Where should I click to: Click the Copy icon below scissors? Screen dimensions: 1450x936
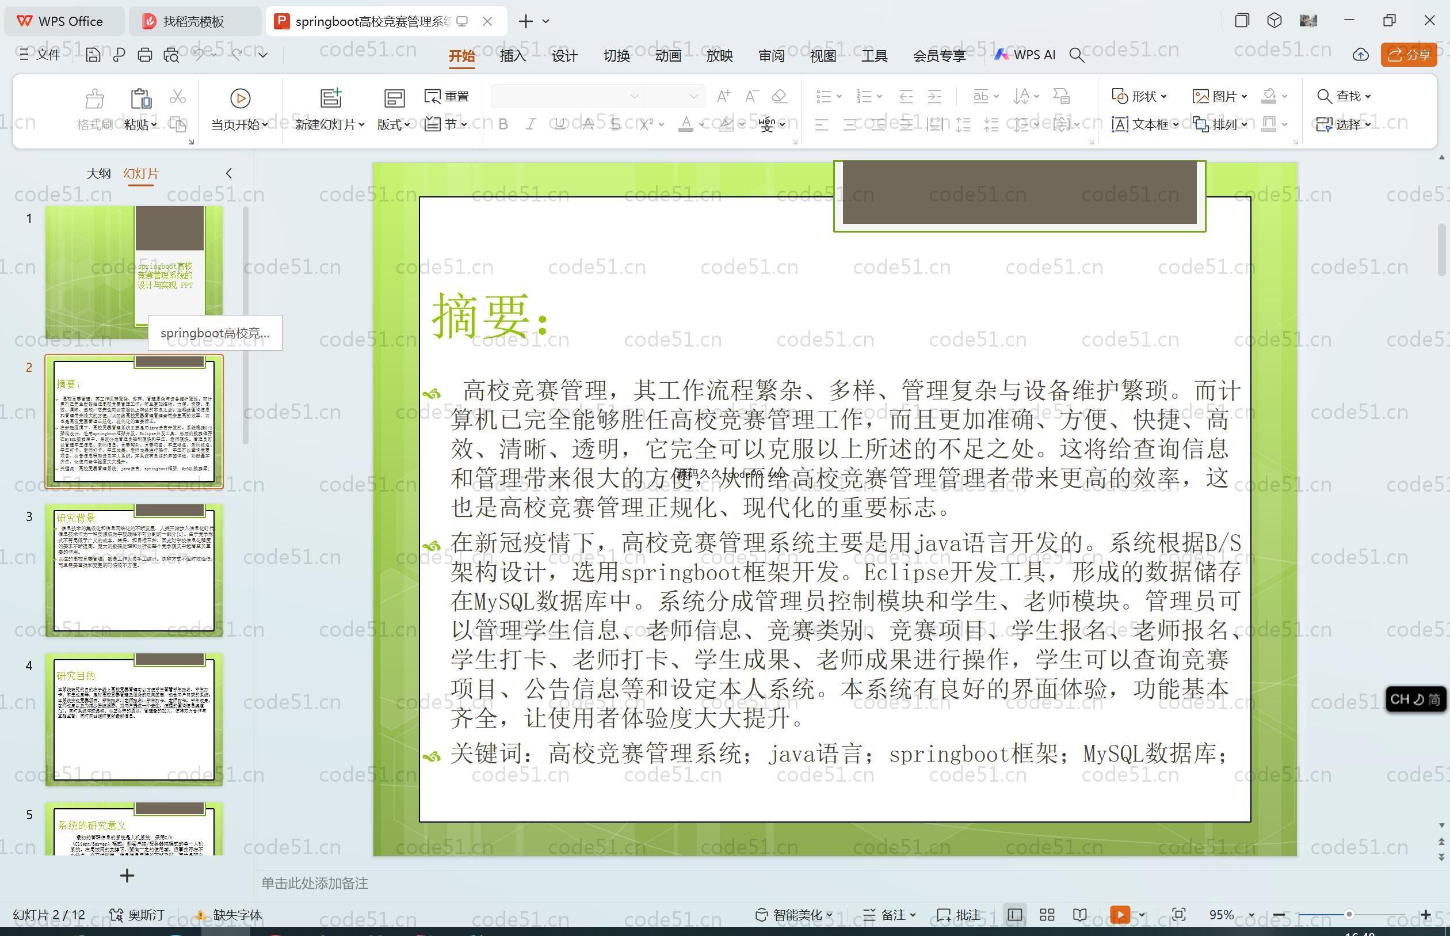pos(177,124)
